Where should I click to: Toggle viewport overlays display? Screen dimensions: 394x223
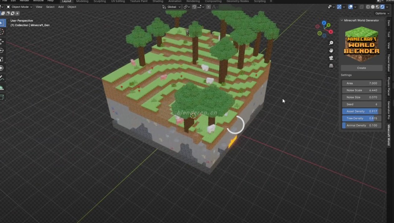(x=350, y=7)
